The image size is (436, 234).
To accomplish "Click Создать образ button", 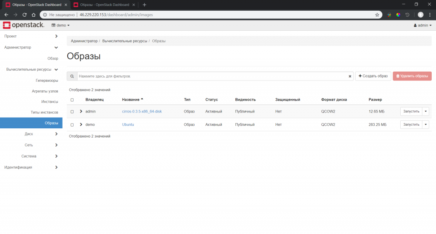I will tap(373, 76).
